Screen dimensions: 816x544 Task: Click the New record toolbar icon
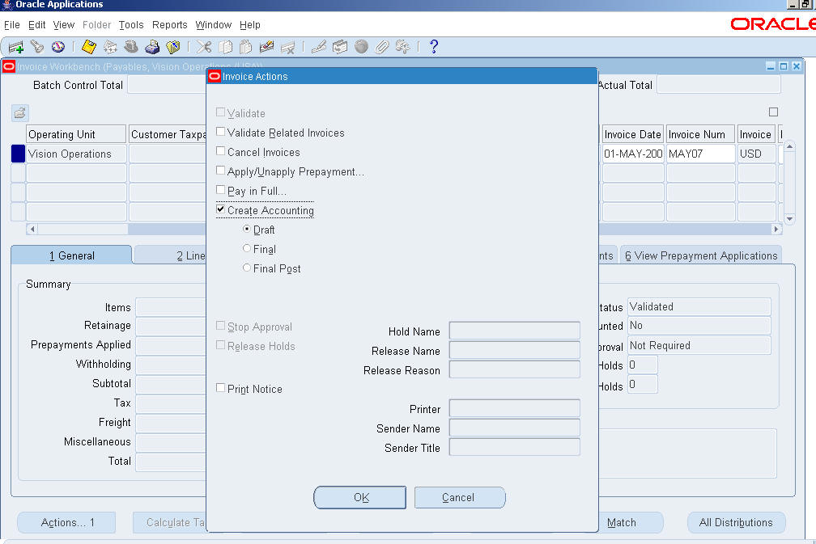[15, 47]
